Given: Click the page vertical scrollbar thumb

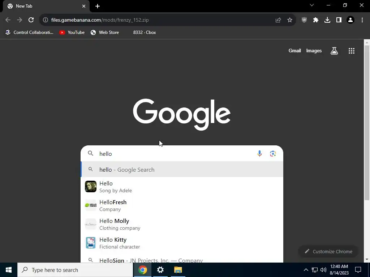Looking at the screenshot, I should tap(367, 123).
